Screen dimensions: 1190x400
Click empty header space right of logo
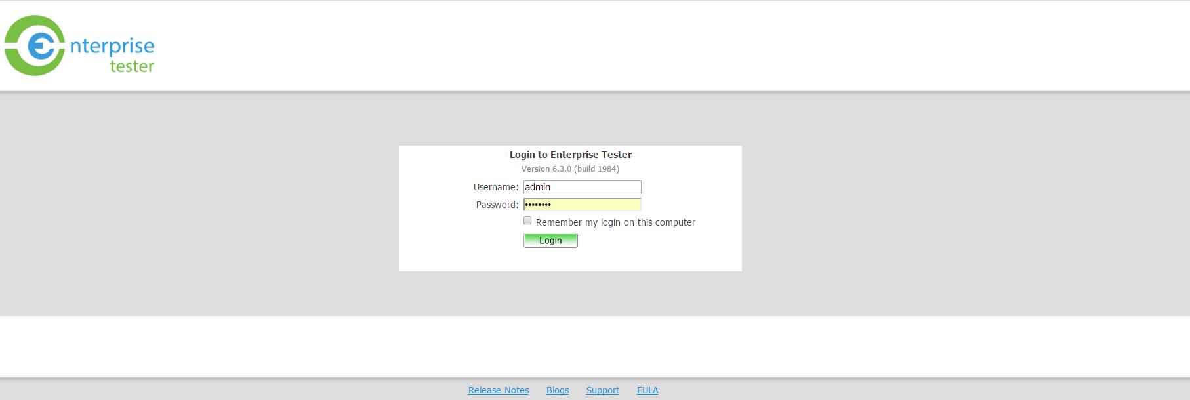[656, 46]
